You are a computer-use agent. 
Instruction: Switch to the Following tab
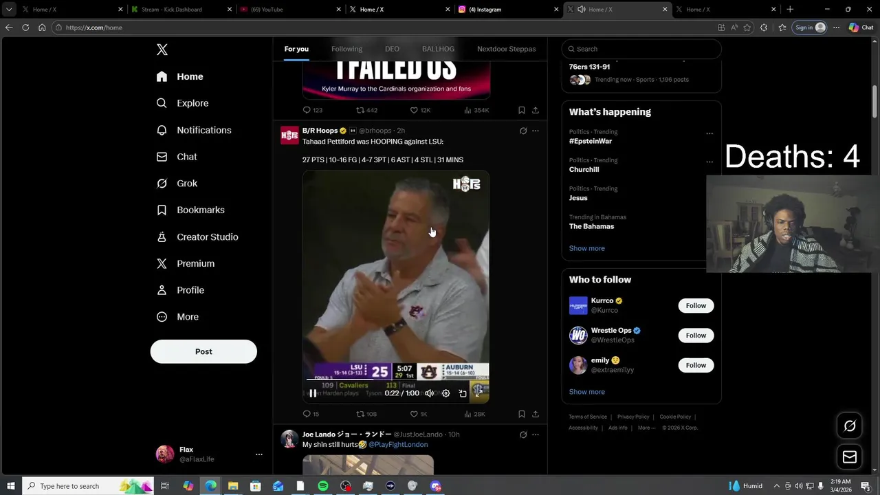[x=346, y=49]
